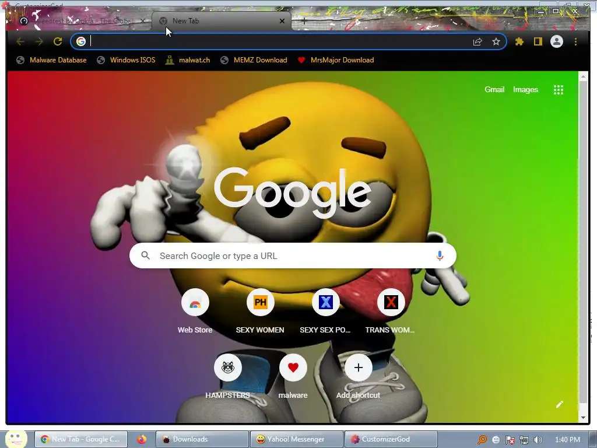The image size is (597, 448).
Task: Select the New Tab tab
Action: tap(222, 21)
